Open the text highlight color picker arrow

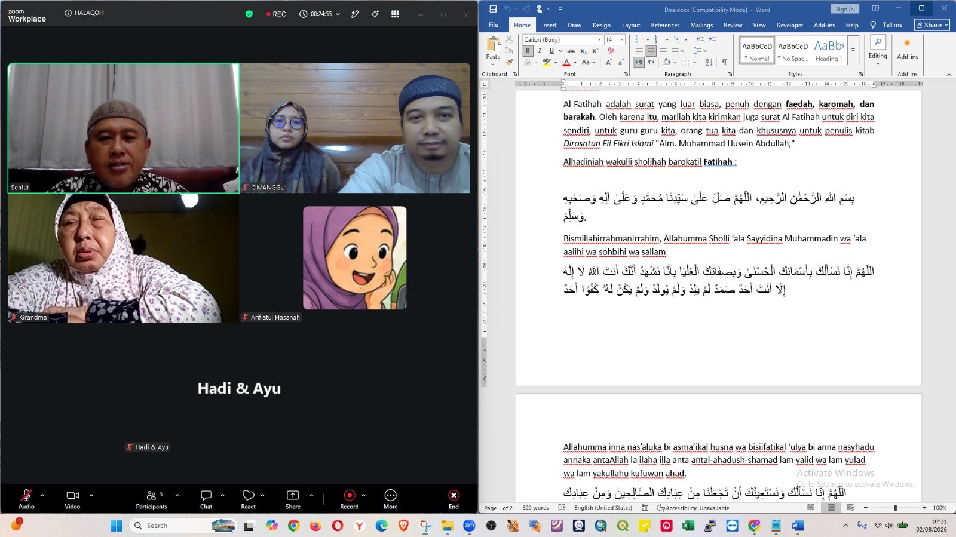coord(556,62)
